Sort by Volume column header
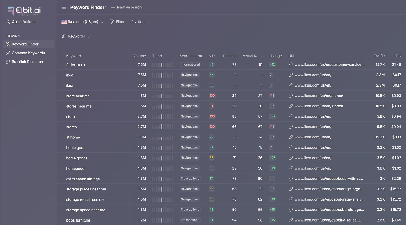Screen dimensions: 406x225 click(139, 56)
